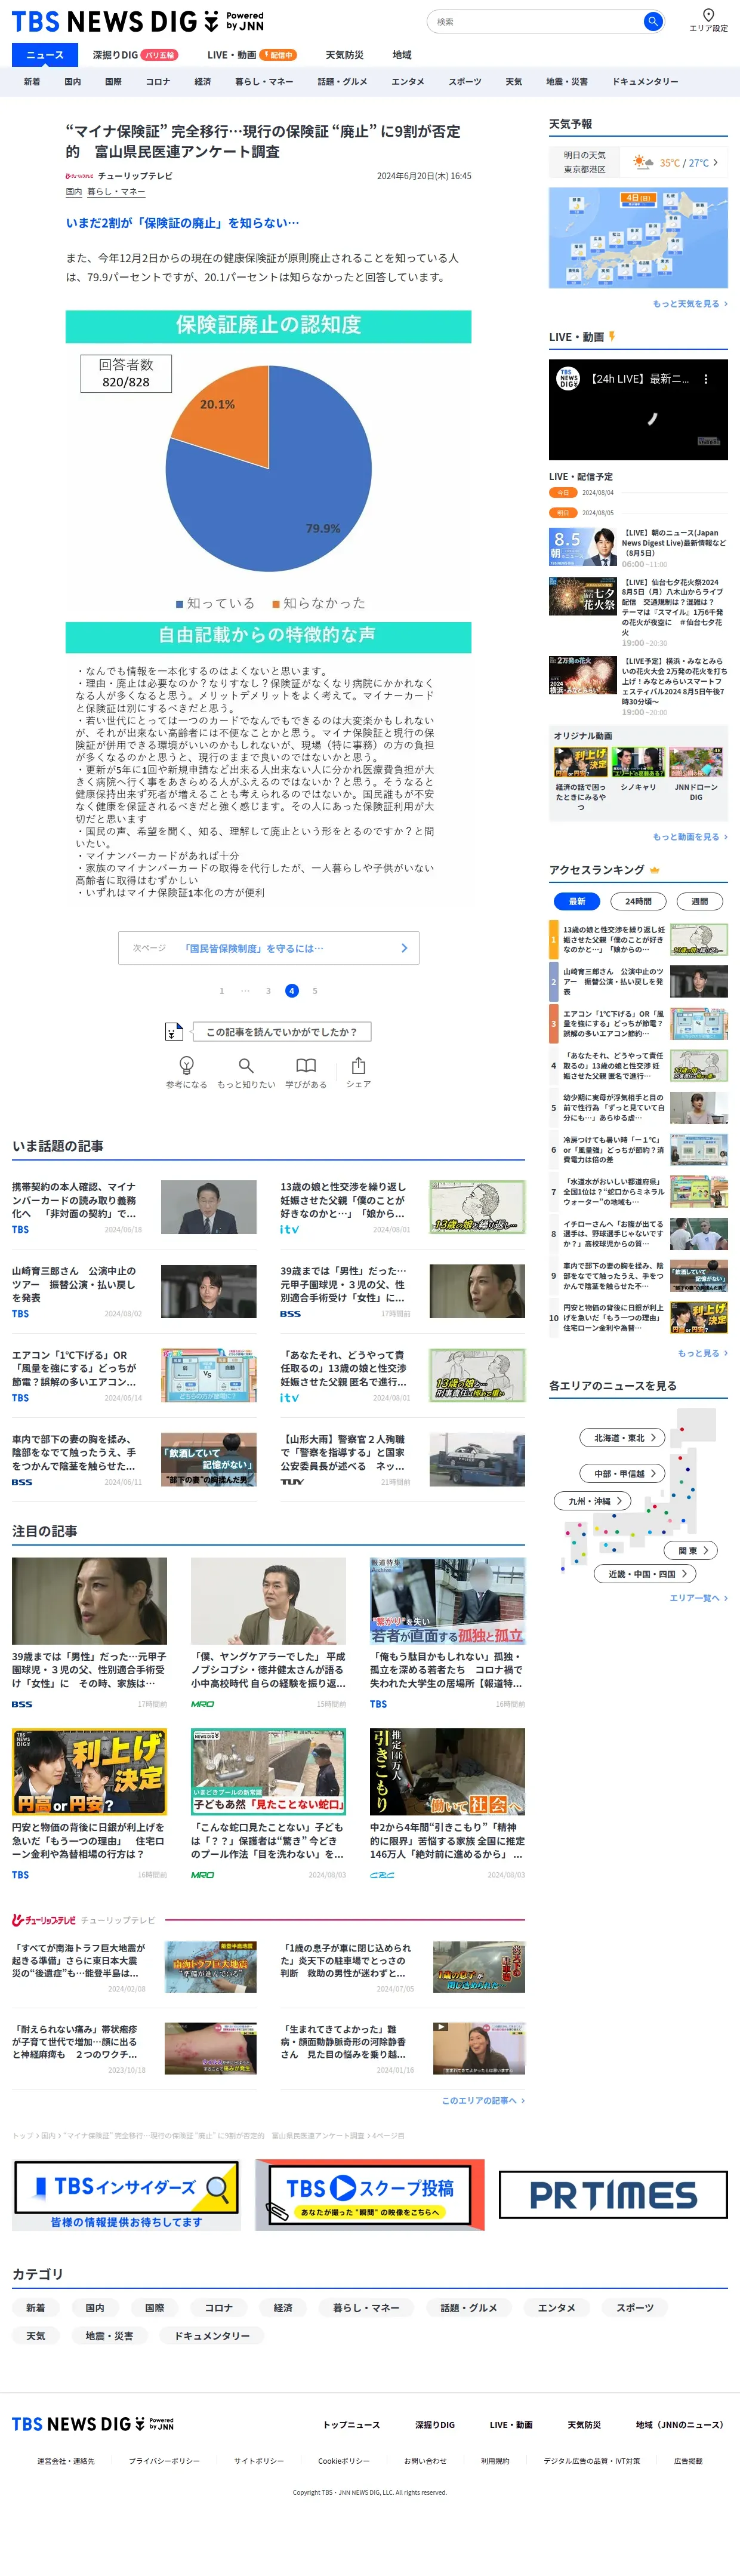Click the 地震・災害 category pill at bottom
Image resolution: width=740 pixels, height=2576 pixels.
(109, 2335)
